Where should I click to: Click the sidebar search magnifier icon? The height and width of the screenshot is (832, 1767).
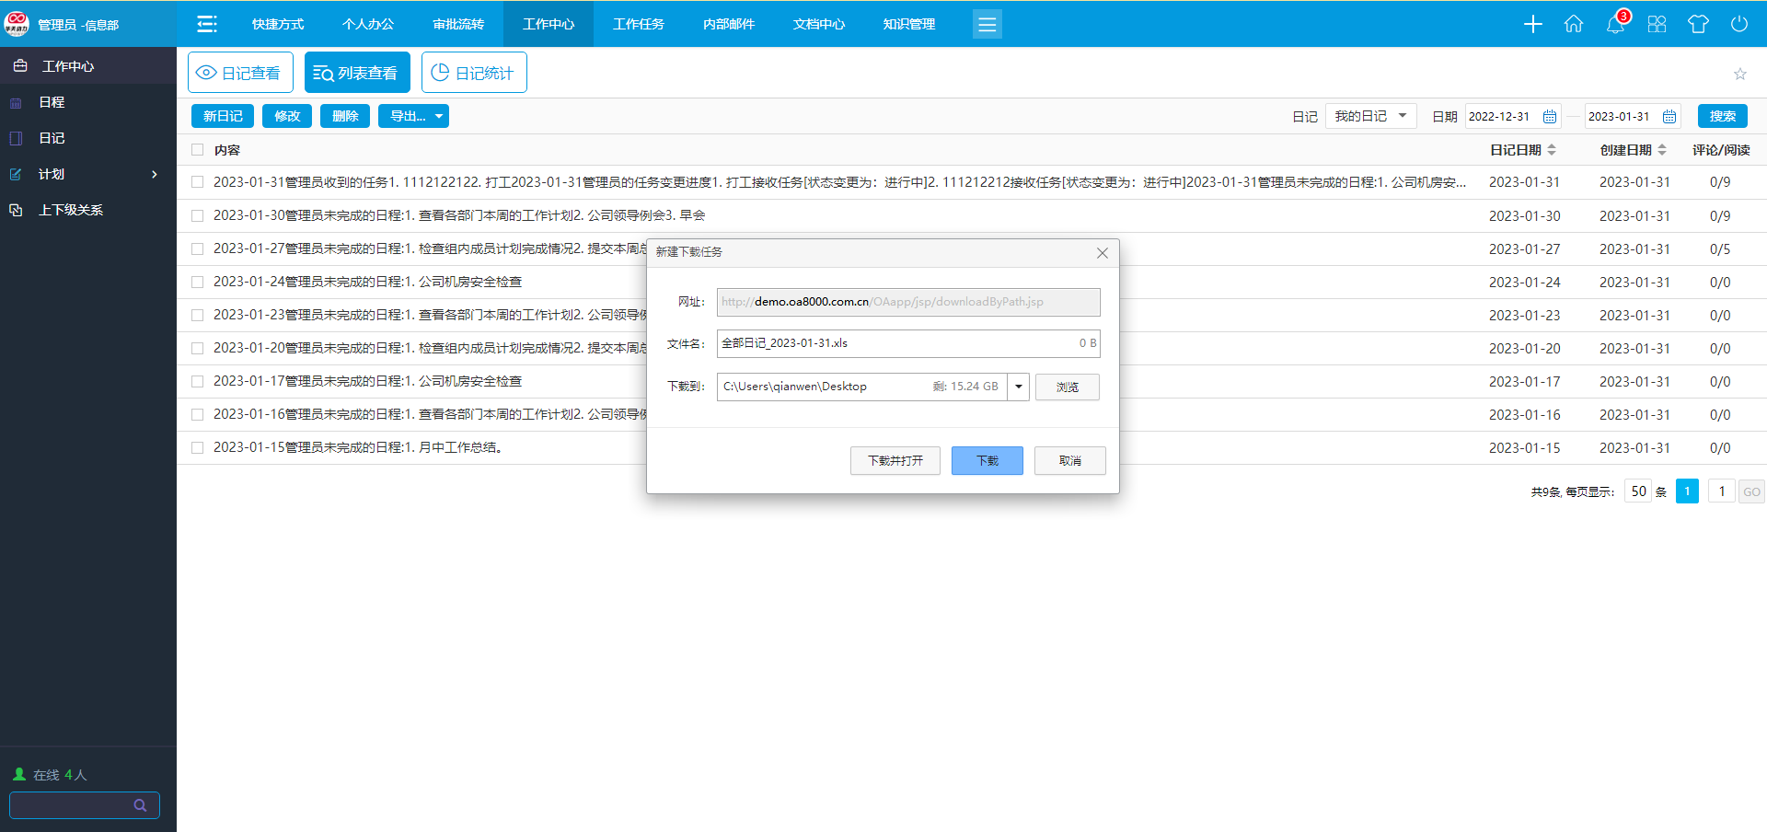140,805
